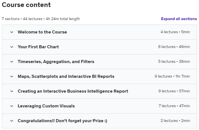Toggle the Leveraging Custom Visuals chevron

click(12, 106)
